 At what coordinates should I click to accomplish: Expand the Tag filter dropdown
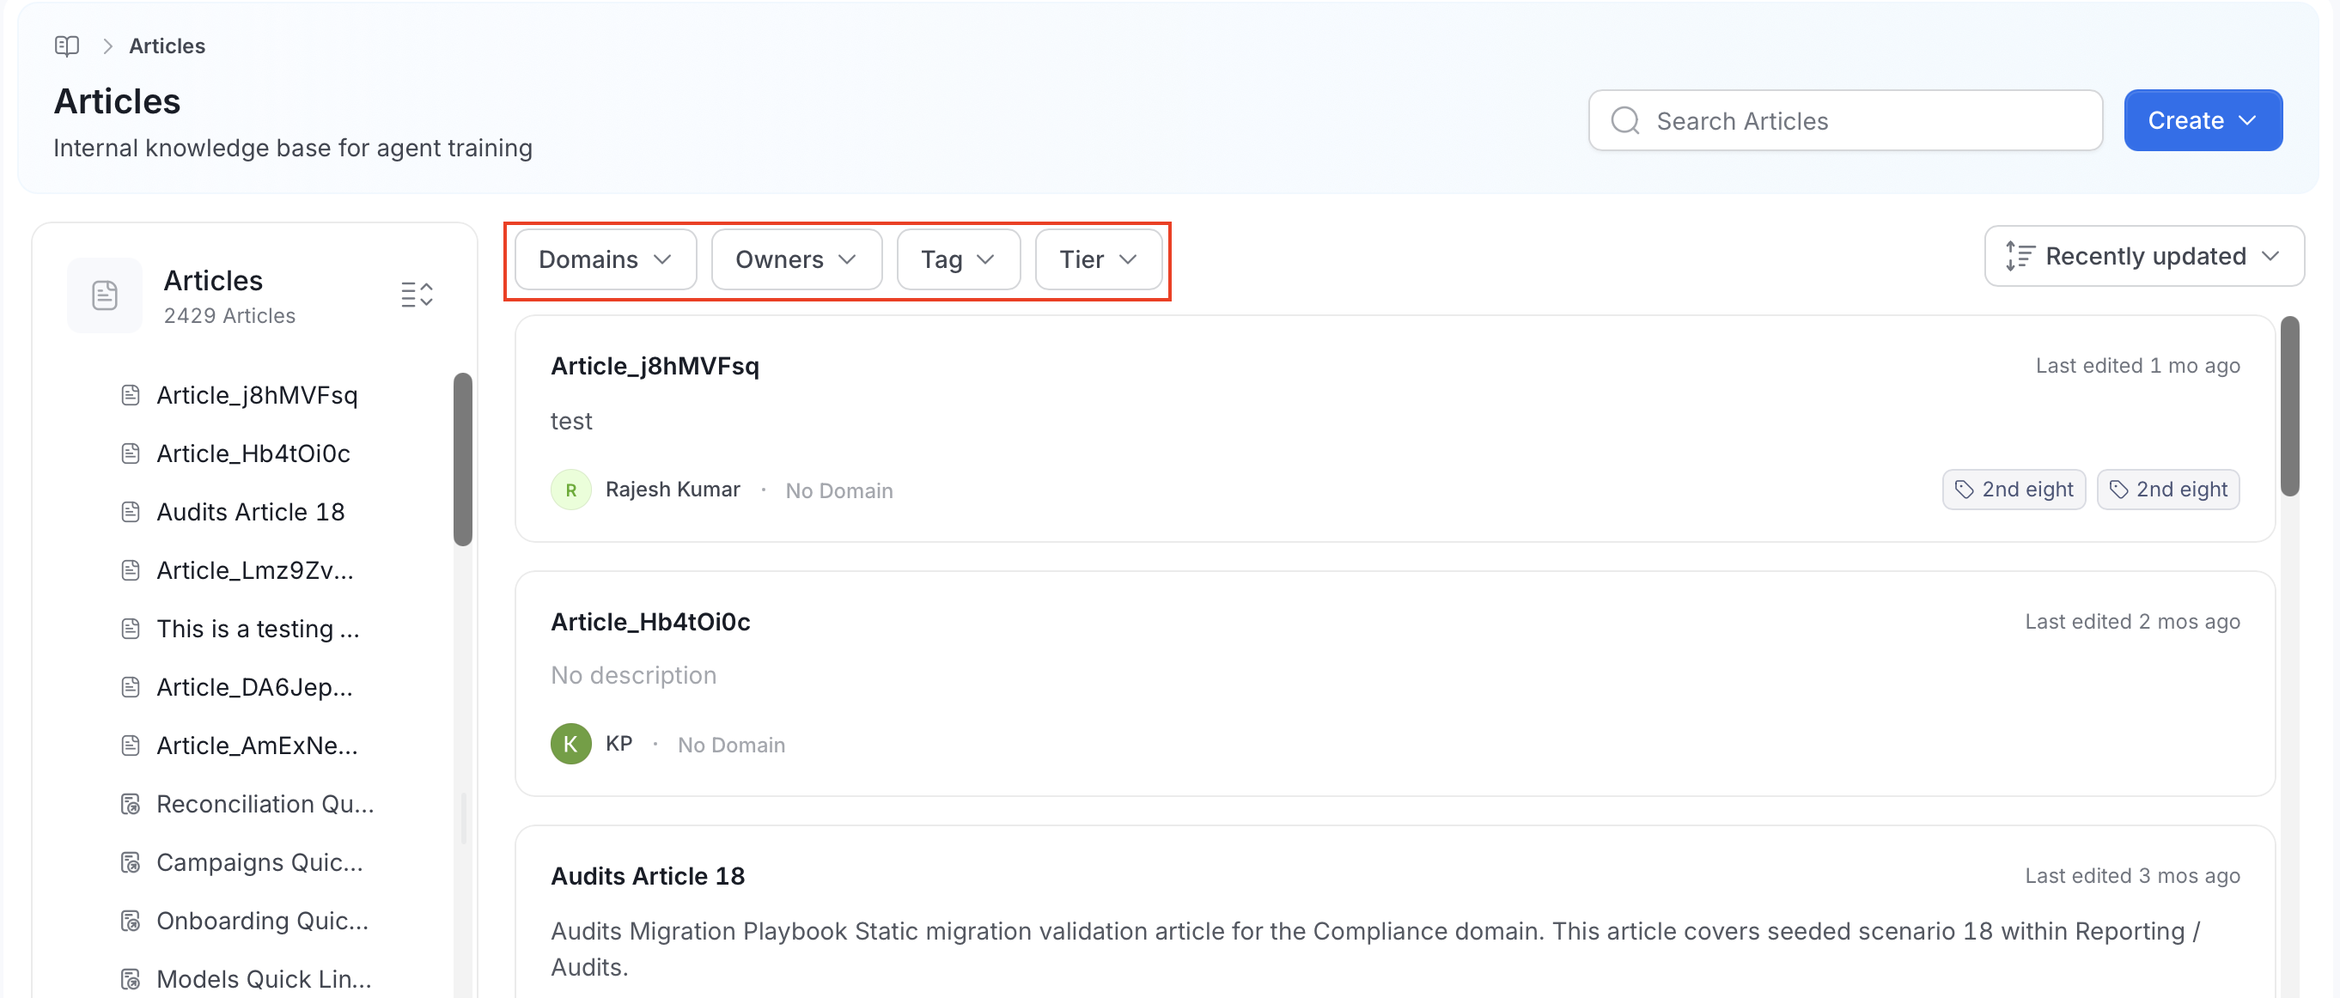coord(959,259)
